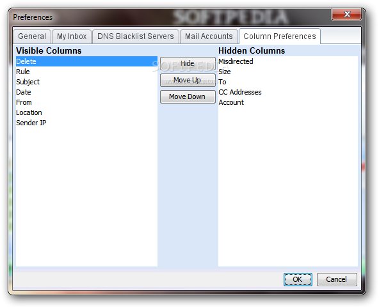Select CC Addresses in Hidden Columns
Viewport: 379px width, 308px height.
288,92
